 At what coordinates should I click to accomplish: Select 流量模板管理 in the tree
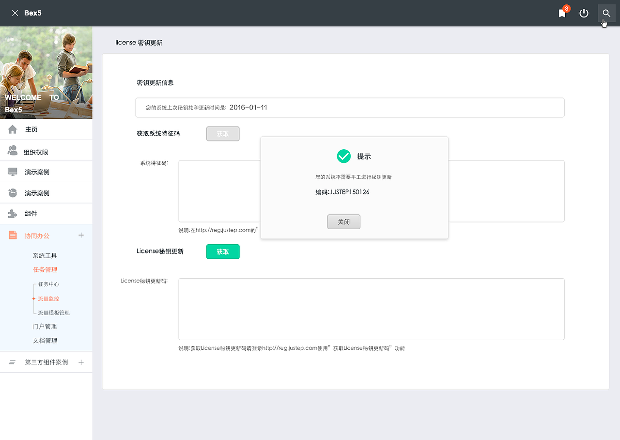coord(54,313)
